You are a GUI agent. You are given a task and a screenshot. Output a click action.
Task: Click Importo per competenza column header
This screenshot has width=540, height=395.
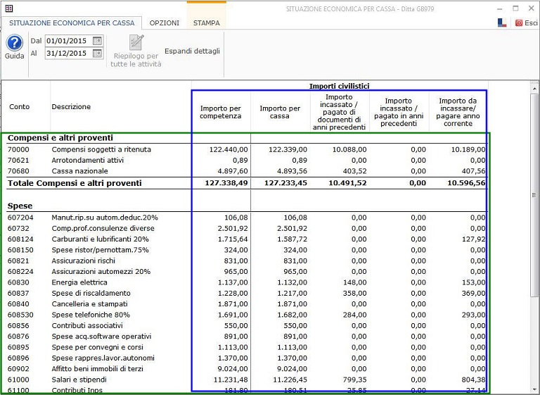220,112
